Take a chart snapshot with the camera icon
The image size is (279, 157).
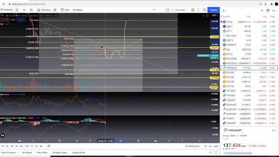coord(204,10)
